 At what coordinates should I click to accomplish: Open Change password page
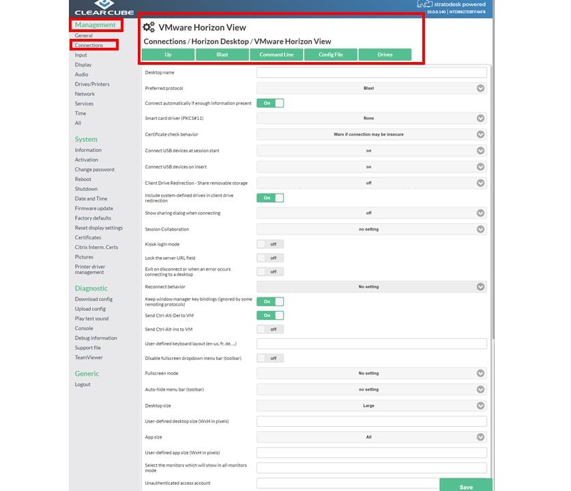tap(94, 170)
